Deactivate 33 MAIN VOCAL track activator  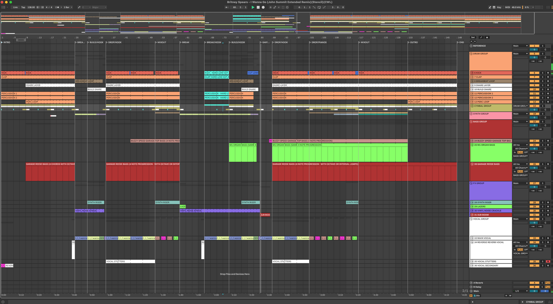(534, 238)
